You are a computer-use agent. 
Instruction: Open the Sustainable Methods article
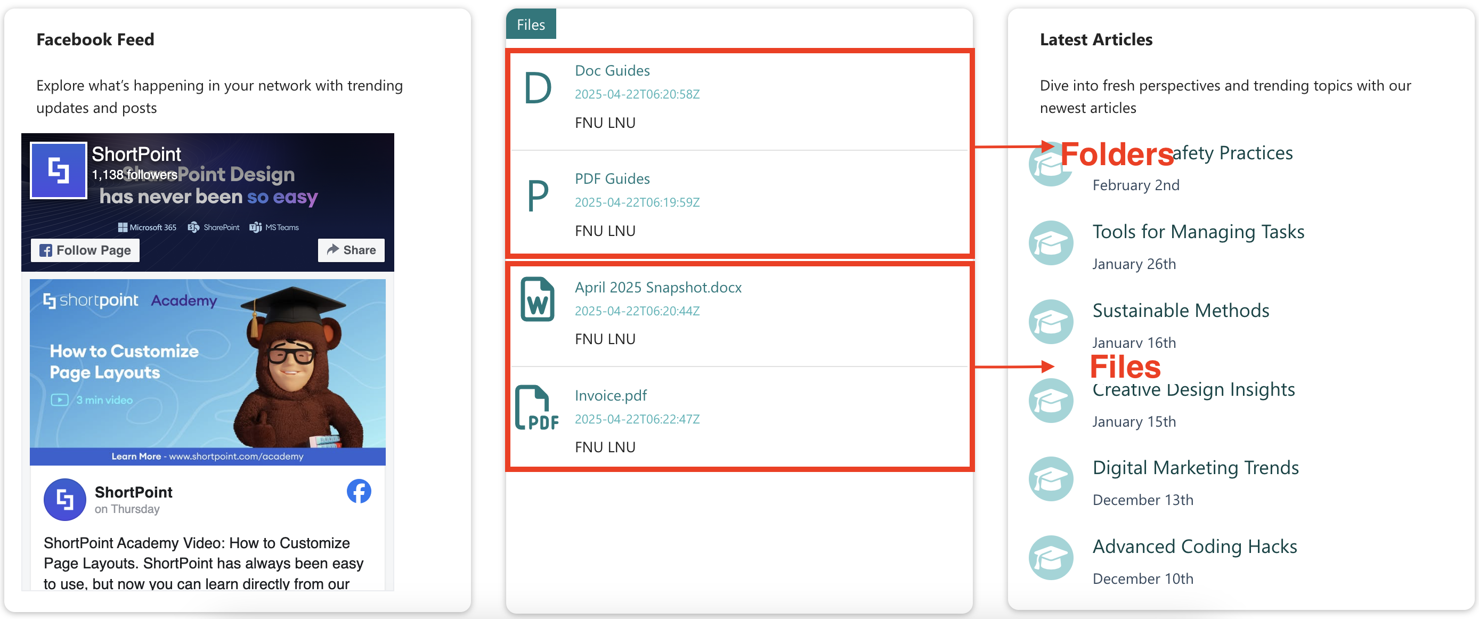(1181, 311)
